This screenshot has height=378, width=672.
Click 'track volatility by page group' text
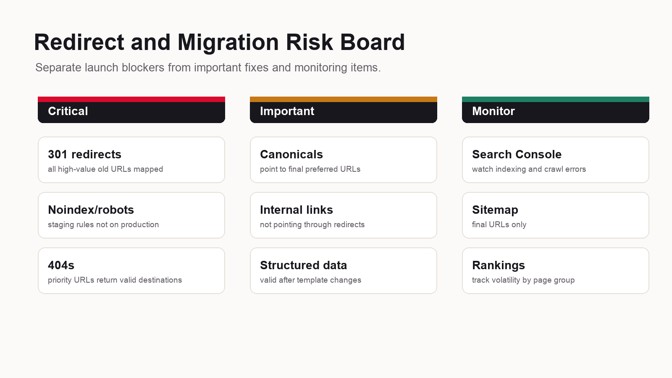523,280
